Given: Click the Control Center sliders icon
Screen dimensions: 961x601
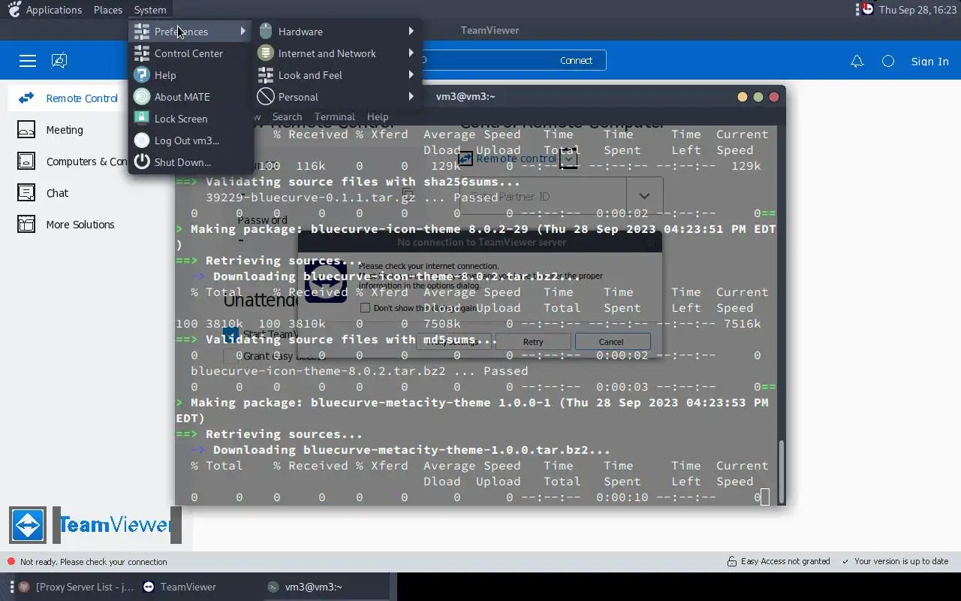Looking at the screenshot, I should point(142,53).
